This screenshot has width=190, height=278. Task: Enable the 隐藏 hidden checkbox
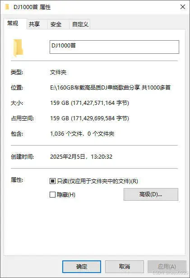point(52,194)
